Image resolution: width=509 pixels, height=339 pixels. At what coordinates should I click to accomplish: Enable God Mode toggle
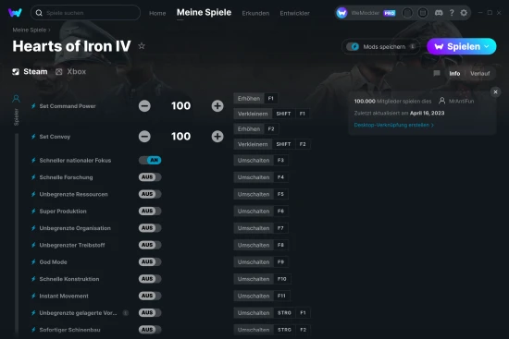150,261
